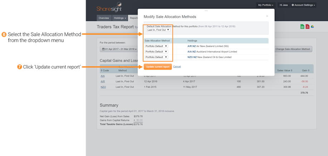Image resolution: width=328 pixels, height=156 pixels.
Task: Click the NZO.NZ New Zealand Oil & Gas holding
Action: coord(209,57)
